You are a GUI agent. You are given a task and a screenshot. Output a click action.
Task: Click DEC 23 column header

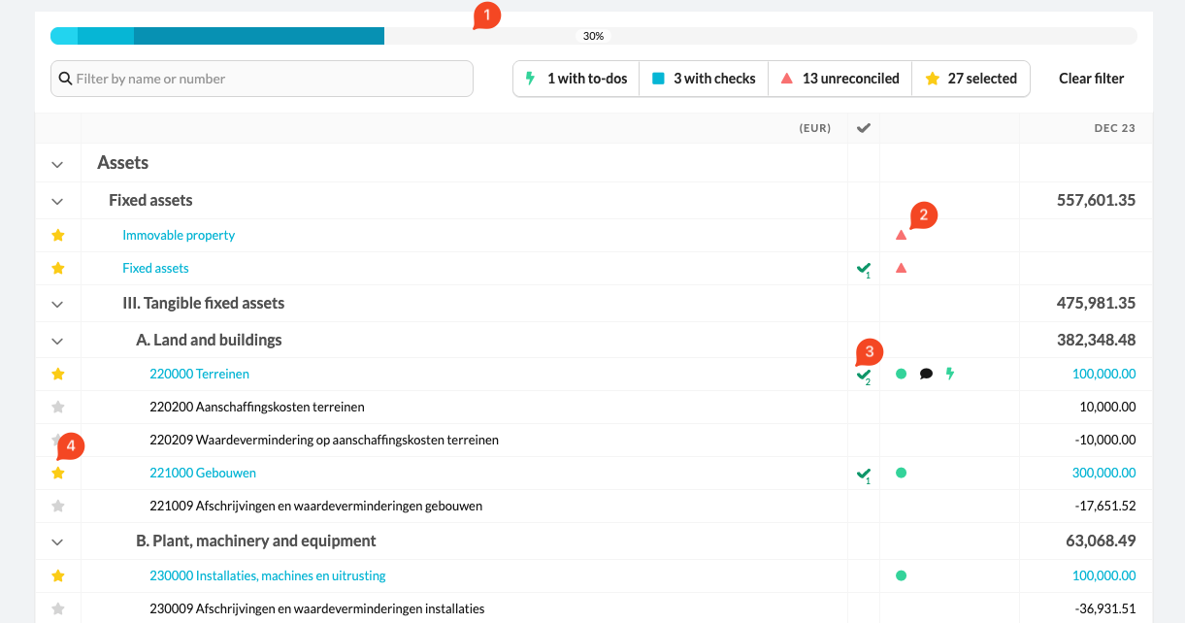tap(1114, 128)
